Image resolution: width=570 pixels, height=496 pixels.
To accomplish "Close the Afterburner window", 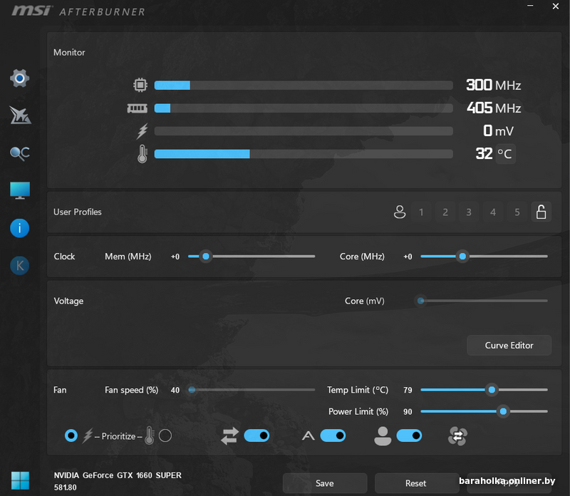I will 556,6.
